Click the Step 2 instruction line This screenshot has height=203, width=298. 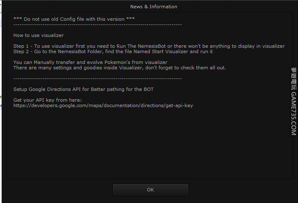click(x=113, y=52)
